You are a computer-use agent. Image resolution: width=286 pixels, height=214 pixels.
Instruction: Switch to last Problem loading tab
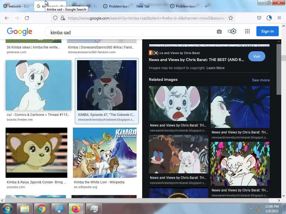click(183, 6)
